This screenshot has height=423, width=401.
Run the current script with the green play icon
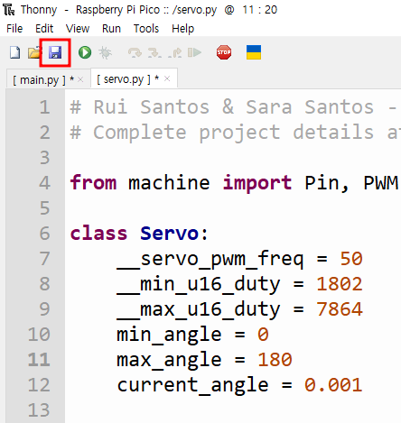click(85, 52)
